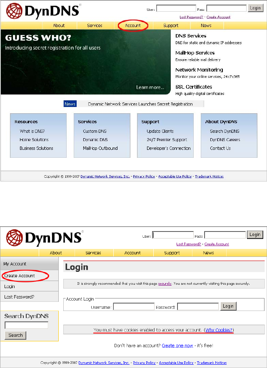This screenshot has height=368, width=267.
Task: Open DynDNS Careers link
Action: tap(225, 139)
